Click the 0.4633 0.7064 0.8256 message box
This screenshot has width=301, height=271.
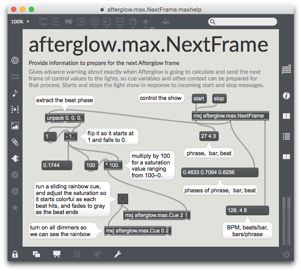point(220,172)
